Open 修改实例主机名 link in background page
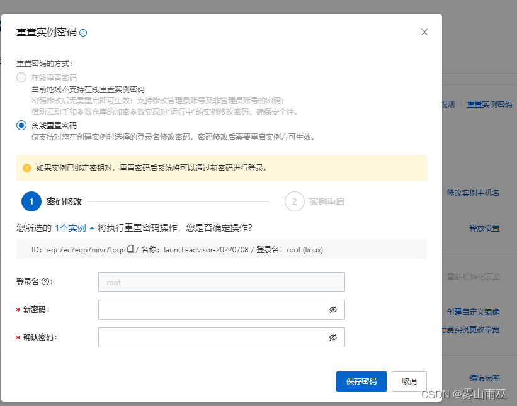The image size is (517, 406). tap(473, 193)
